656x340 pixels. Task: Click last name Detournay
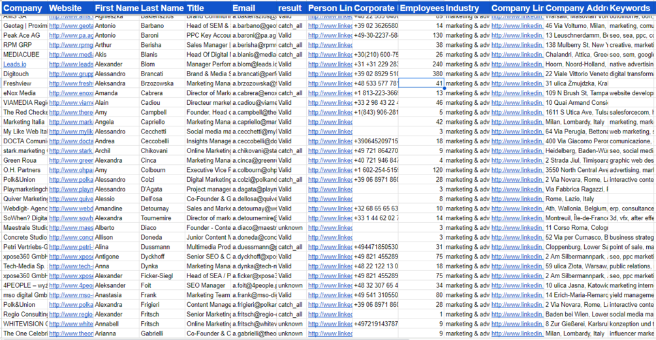(x=152, y=208)
